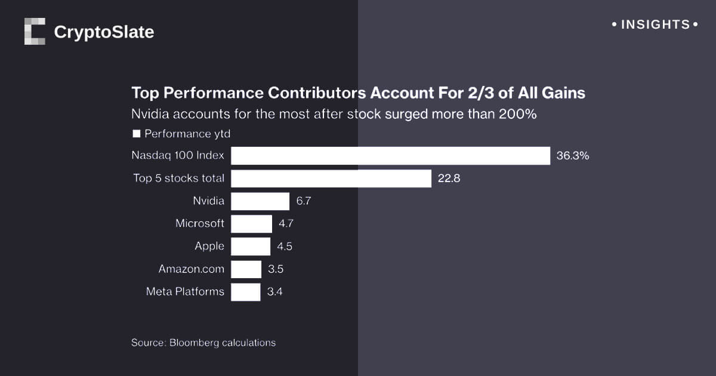Viewport: 716px width, 376px height.
Task: Click the 36.3% value label
Action: click(x=573, y=156)
